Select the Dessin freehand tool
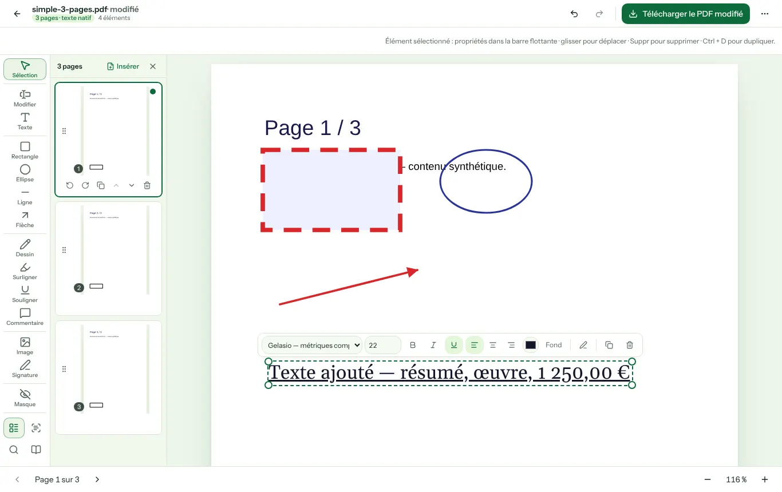 25,248
